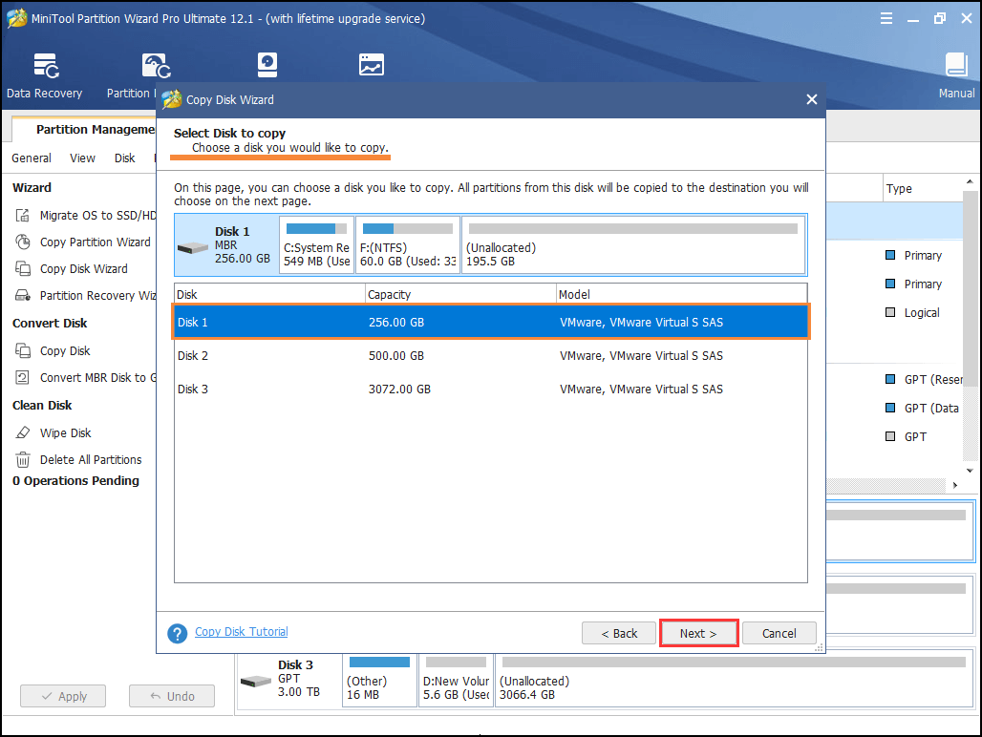982x737 pixels.
Task: Click the Logical type entry
Action: (912, 313)
